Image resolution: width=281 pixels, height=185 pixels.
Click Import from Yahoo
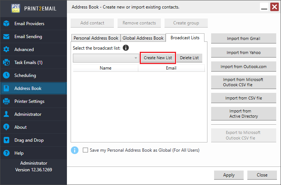click(x=244, y=53)
